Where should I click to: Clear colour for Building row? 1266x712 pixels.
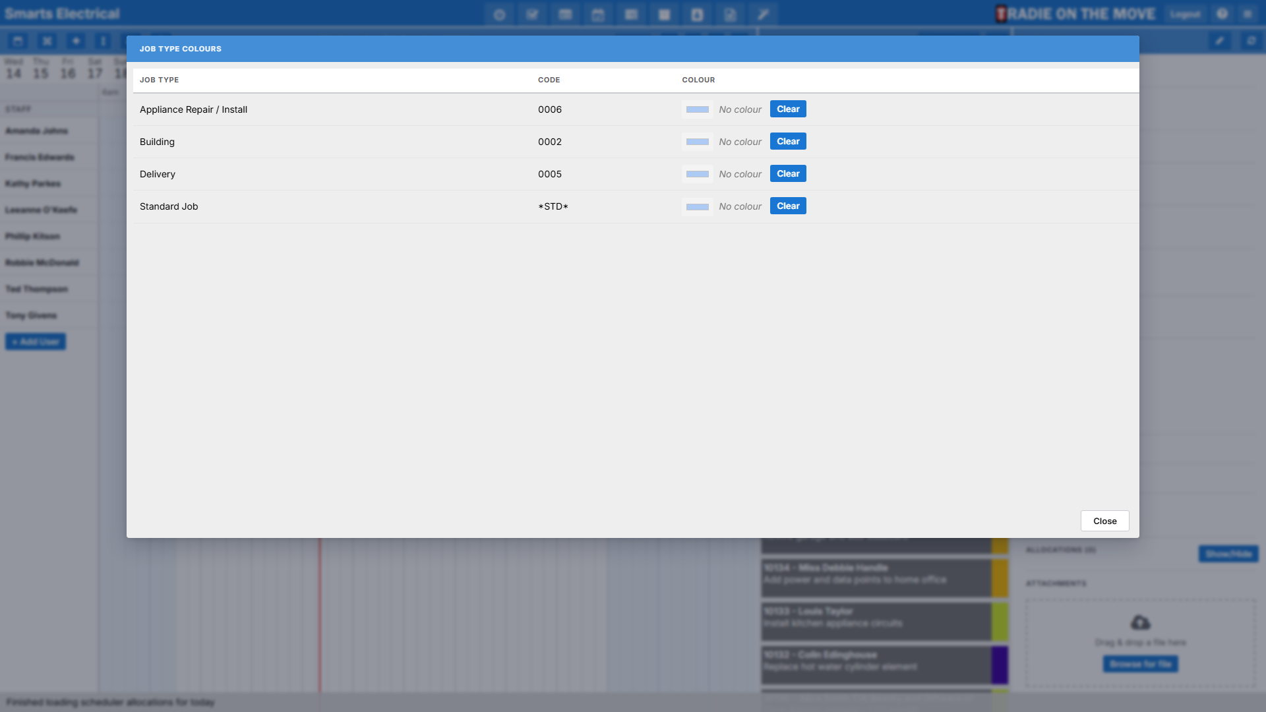(788, 141)
